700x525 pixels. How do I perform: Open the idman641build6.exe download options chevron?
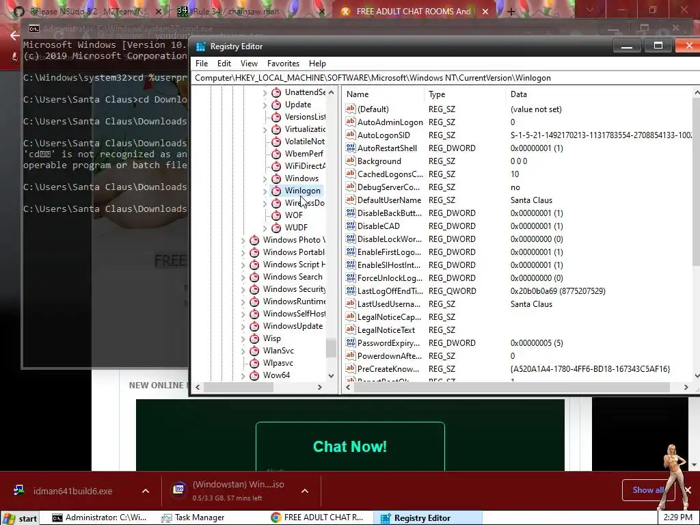[146, 491]
